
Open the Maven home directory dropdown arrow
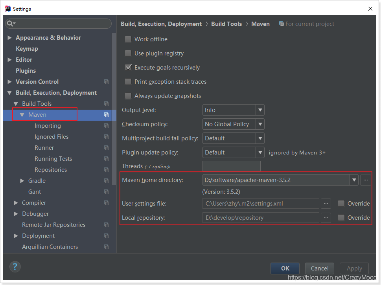coord(354,180)
